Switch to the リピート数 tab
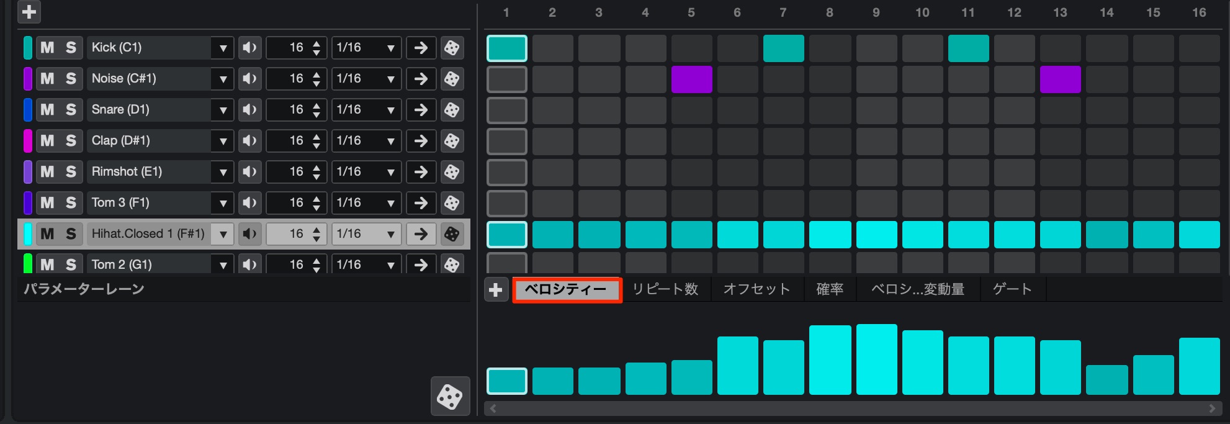 pyautogui.click(x=665, y=290)
